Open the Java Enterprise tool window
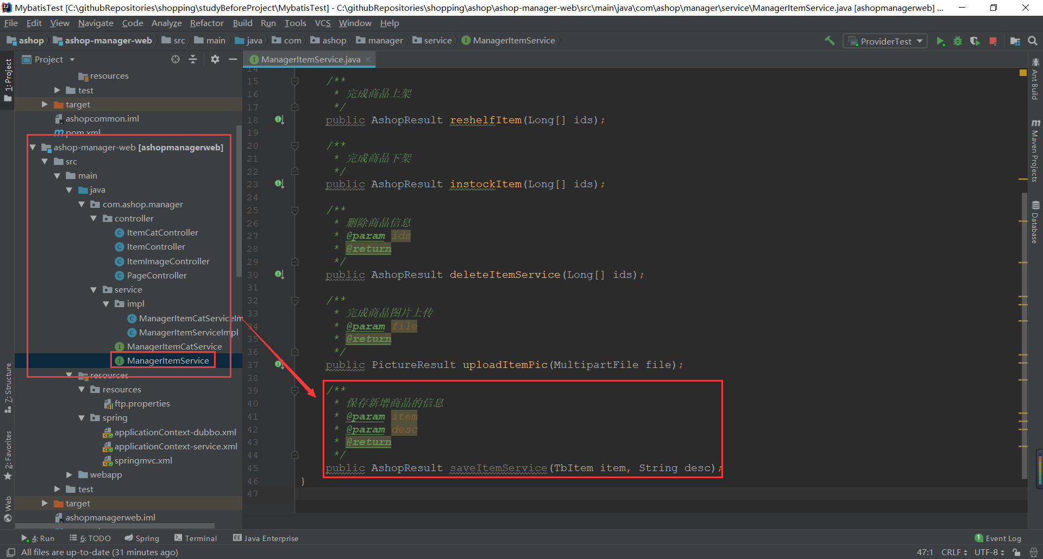1043x559 pixels. [266, 538]
